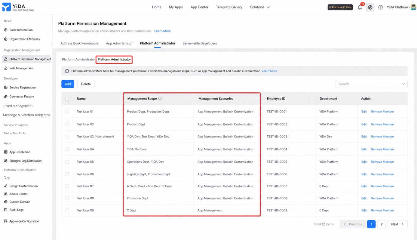
Task: Click the user avatar picture
Action: tap(413, 7)
